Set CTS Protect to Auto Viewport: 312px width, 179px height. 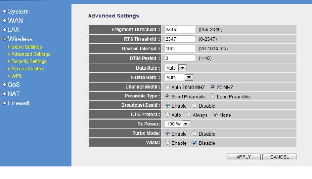click(167, 115)
